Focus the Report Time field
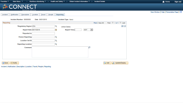 tap(78, 30)
